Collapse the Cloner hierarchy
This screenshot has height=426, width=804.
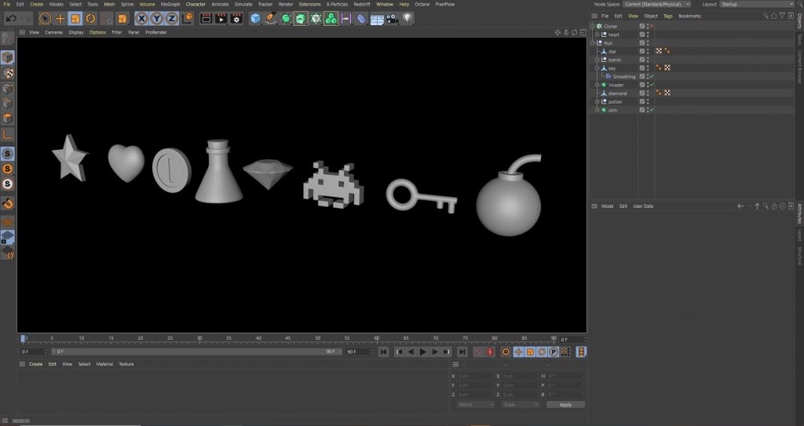(592, 26)
